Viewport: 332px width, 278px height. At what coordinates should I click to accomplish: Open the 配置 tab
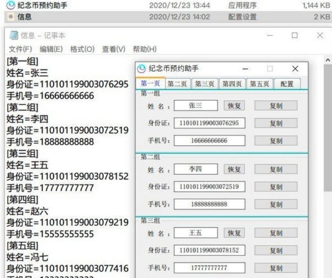(287, 84)
